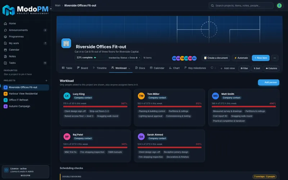Image resolution: width=288 pixels, height=180 pixels.
Task: Select Harbour View Residential project
Action: coord(25,94)
